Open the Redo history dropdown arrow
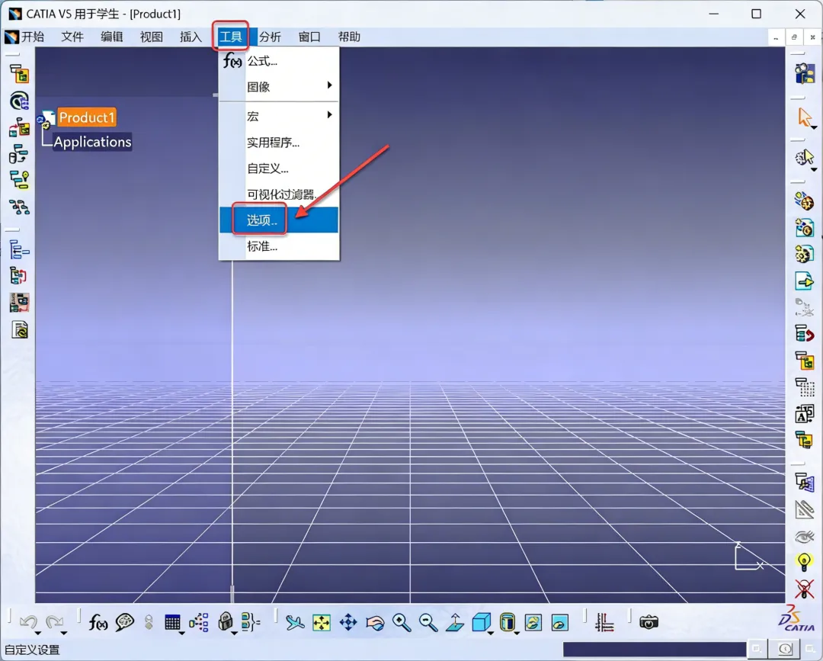 (64, 634)
